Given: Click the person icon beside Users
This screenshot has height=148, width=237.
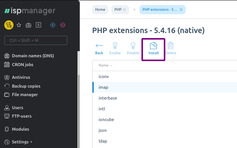Looking at the screenshot, I should 7,108.
